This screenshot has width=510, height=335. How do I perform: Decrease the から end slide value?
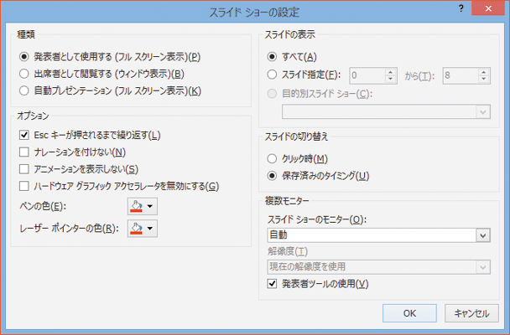tap(484, 80)
